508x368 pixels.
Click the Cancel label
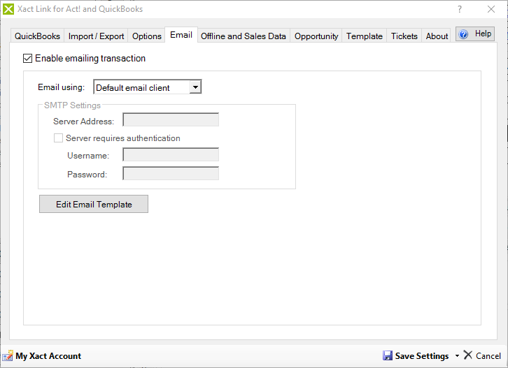pos(488,356)
